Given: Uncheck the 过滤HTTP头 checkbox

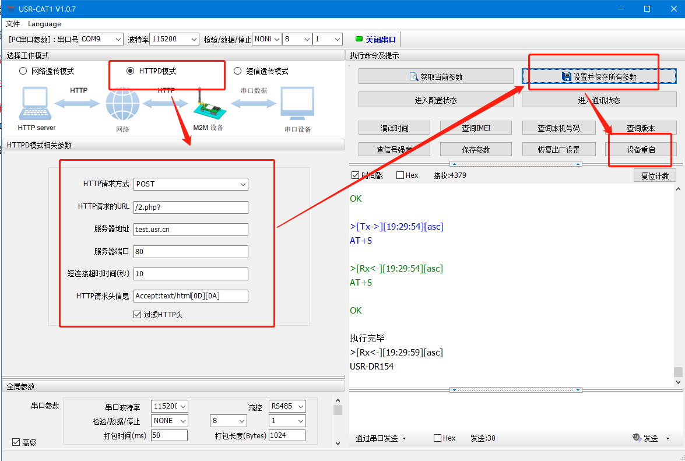Looking at the screenshot, I should point(138,315).
